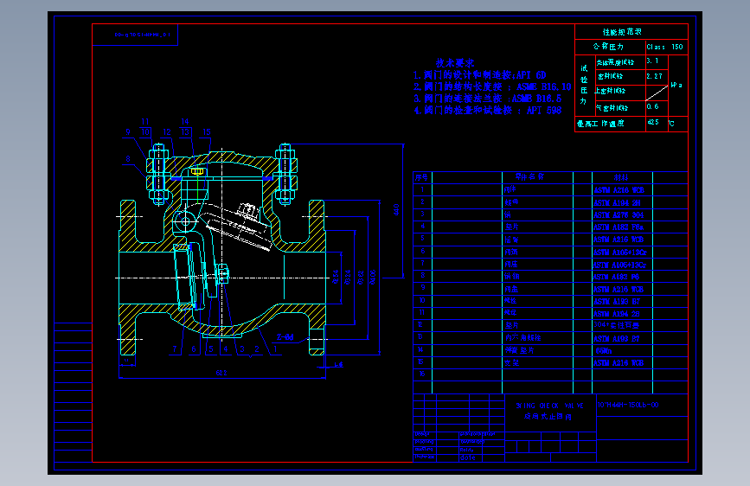Click the 垫片 part name in row 4
The image size is (750, 486).
[512, 227]
